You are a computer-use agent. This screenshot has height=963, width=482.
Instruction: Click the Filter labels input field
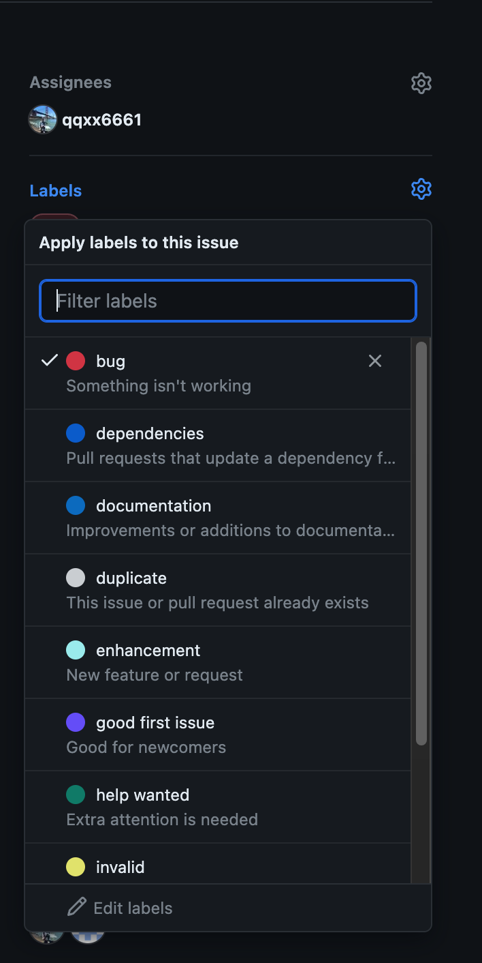click(x=228, y=301)
